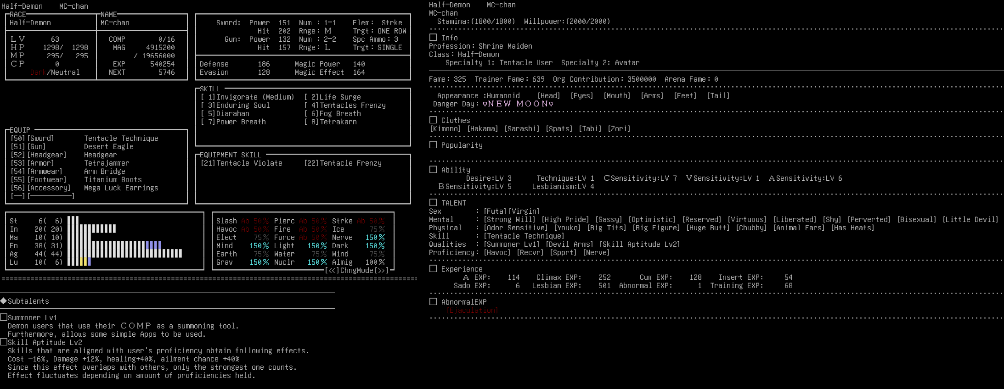Viewport: 1004px width, 389px height.
Task: Click the [Optimistic] mental talent
Action: (652, 220)
